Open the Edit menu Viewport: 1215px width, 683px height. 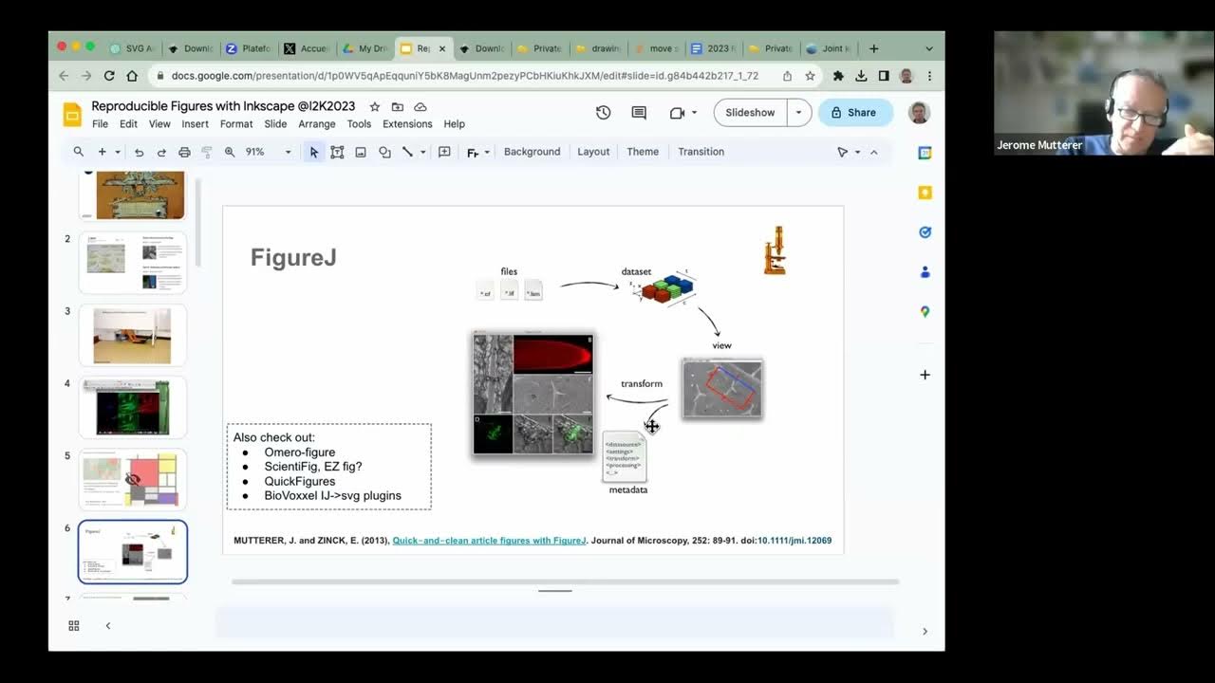128,124
